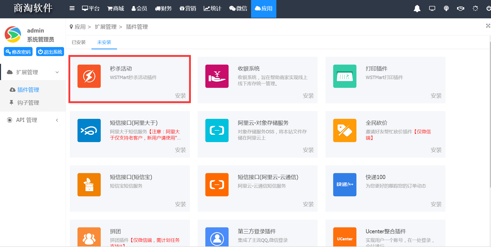Click 扩展管理 in the breadcrumb
This screenshot has width=491, height=248.
(x=106, y=27)
